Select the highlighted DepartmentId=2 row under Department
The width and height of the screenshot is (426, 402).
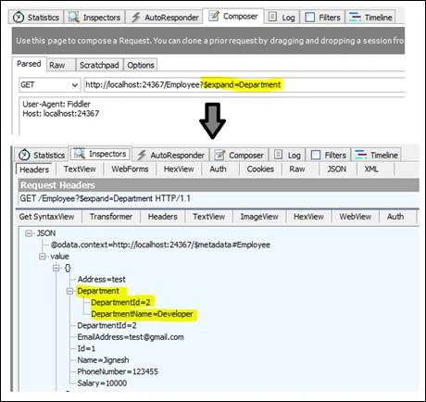120,302
